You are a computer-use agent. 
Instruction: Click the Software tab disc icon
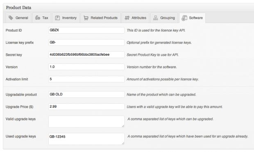pyautogui.click(x=184, y=18)
